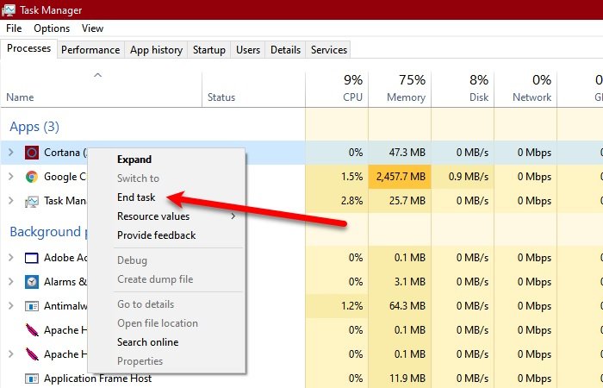Click the first Apache feather icon
Image resolution: width=603 pixels, height=388 pixels.
click(x=32, y=330)
